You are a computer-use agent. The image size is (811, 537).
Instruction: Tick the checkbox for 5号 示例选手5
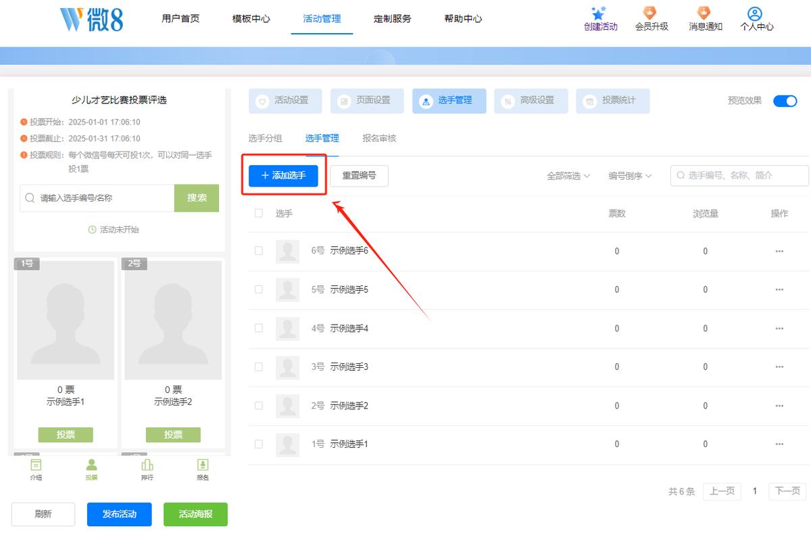pos(259,289)
